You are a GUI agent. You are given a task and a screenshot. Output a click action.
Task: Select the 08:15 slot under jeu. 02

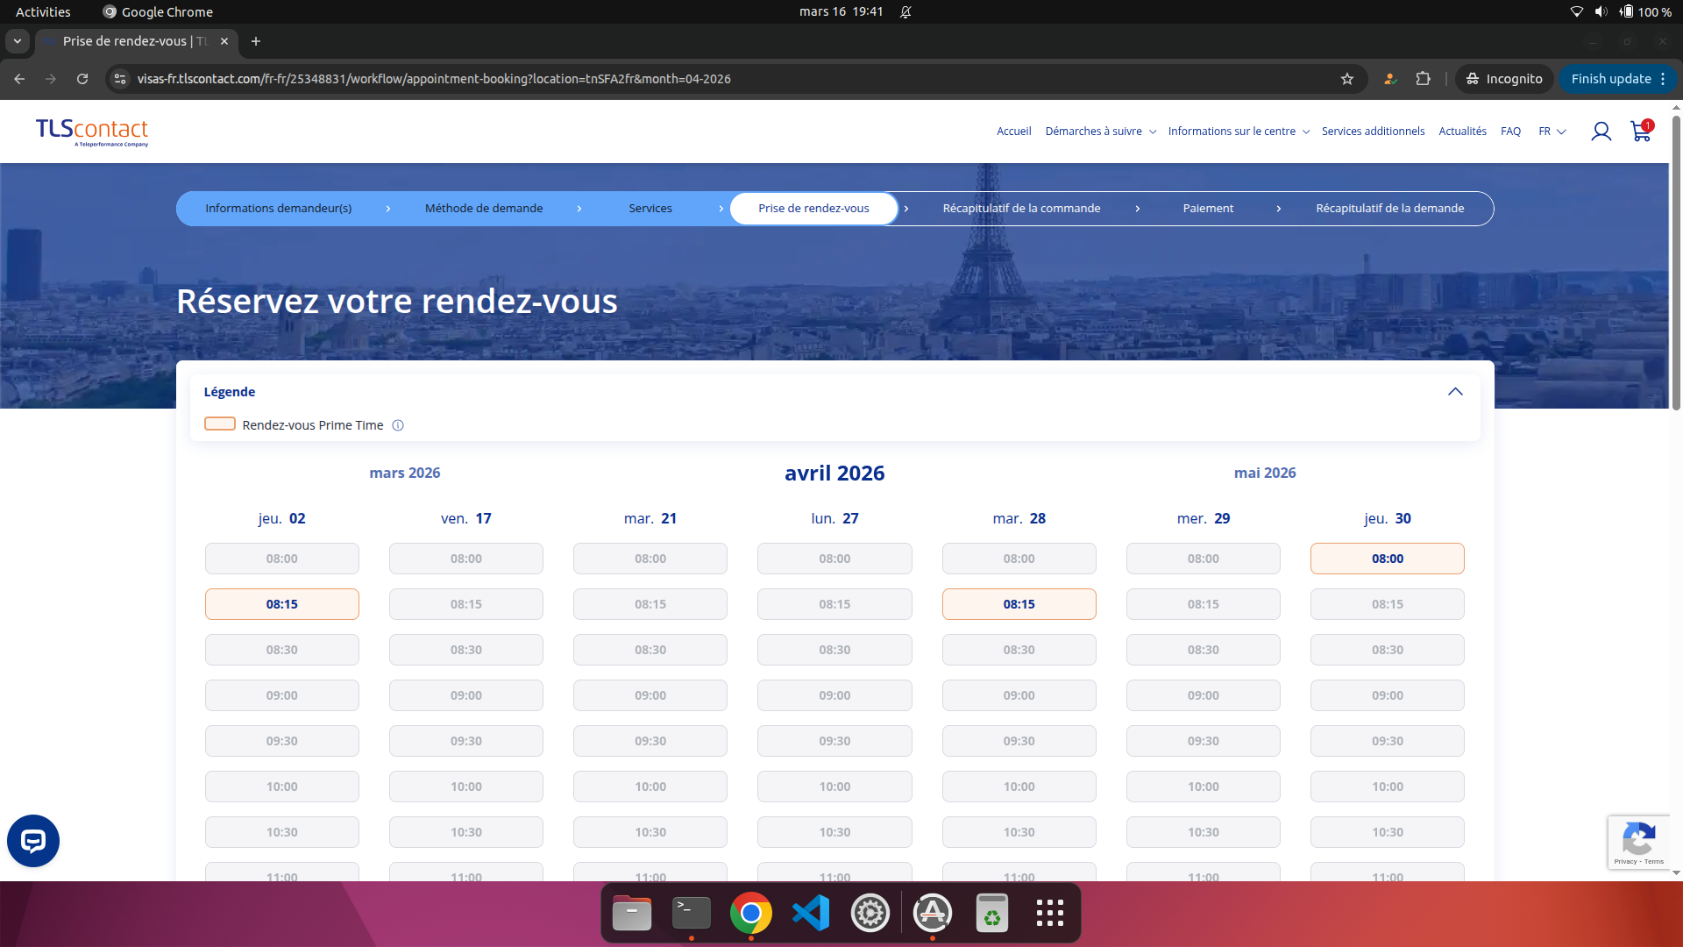coord(281,604)
